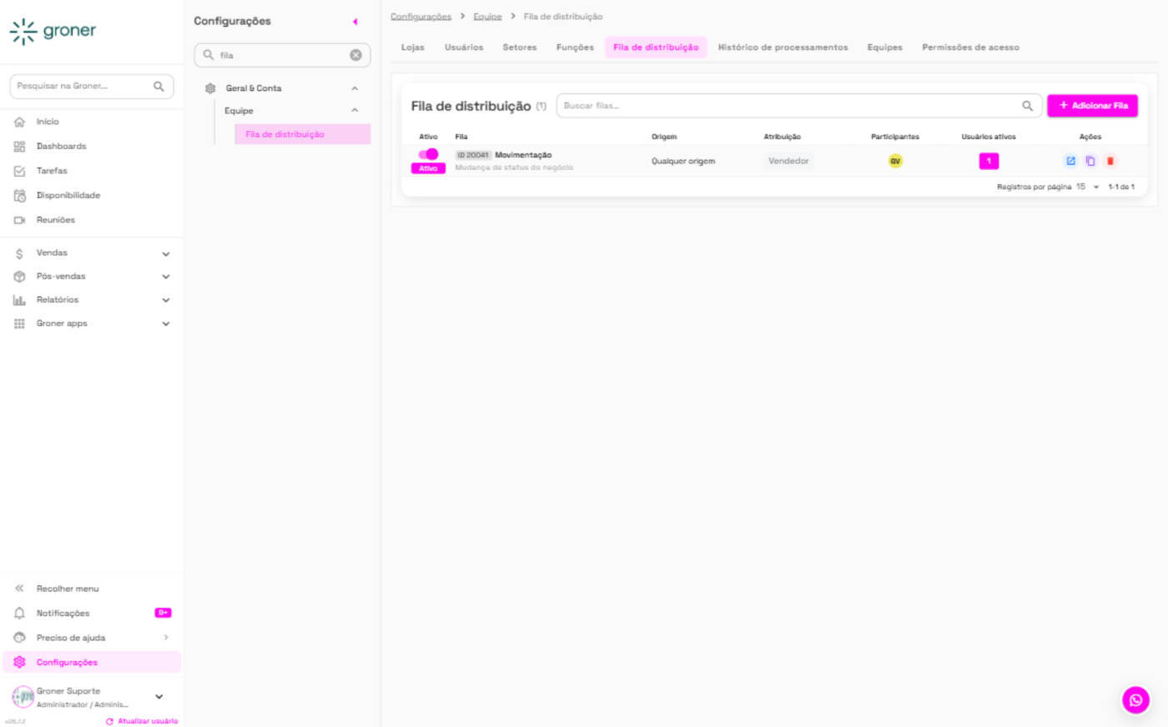Open the Permissões de acesso tab

click(x=970, y=48)
